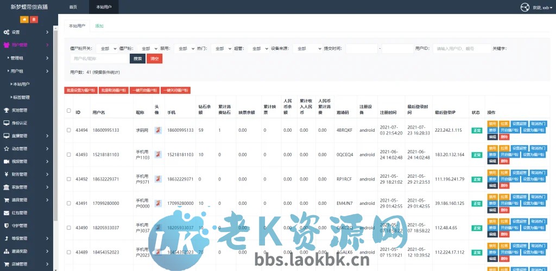Viewport: 556px width, 271px height.
Task: Click the 直播管理 monitor icon
Action: [7, 136]
